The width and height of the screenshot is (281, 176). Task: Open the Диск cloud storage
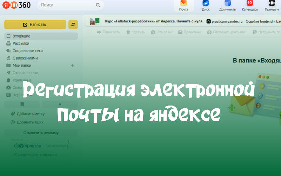point(206,6)
